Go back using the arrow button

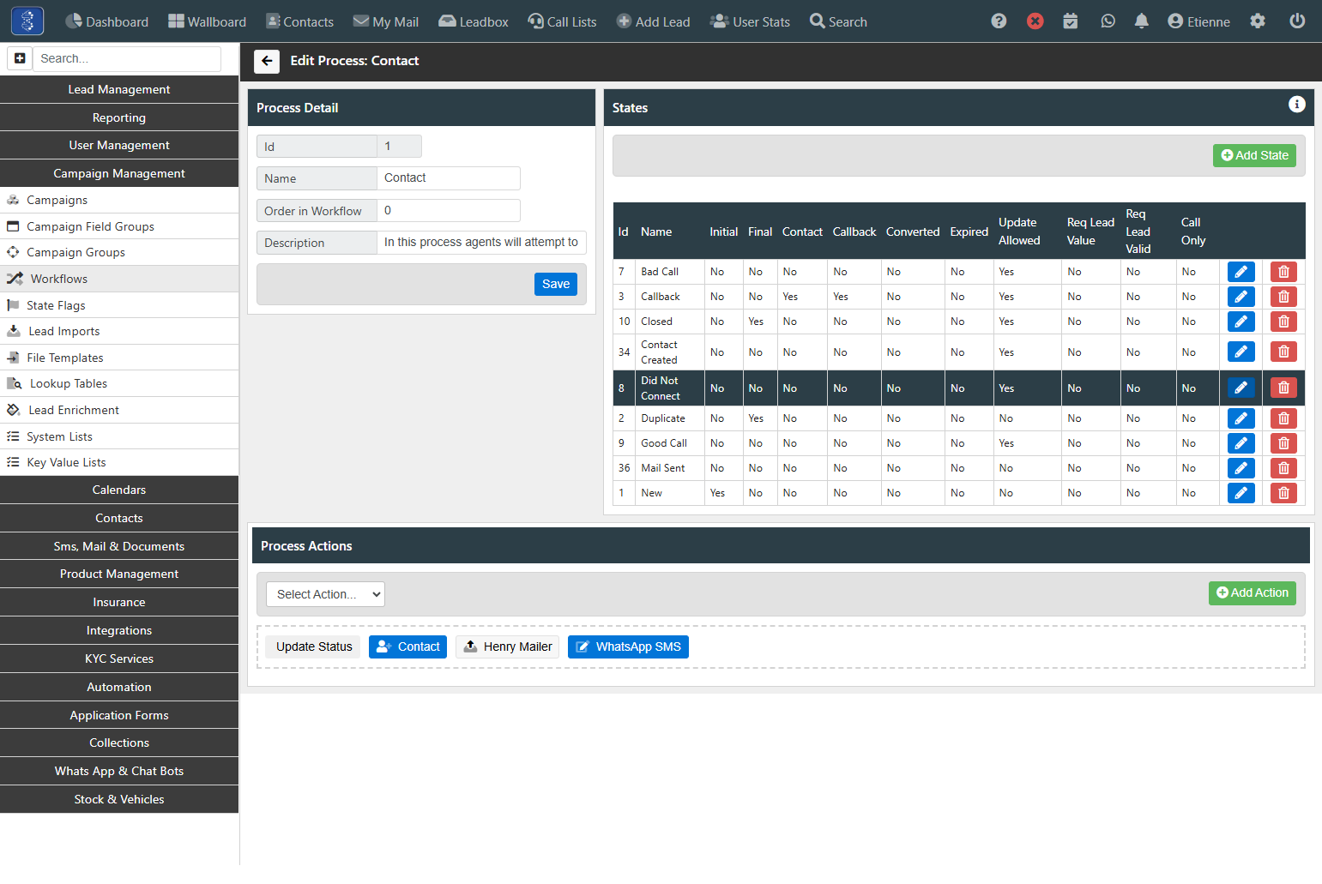coord(267,61)
